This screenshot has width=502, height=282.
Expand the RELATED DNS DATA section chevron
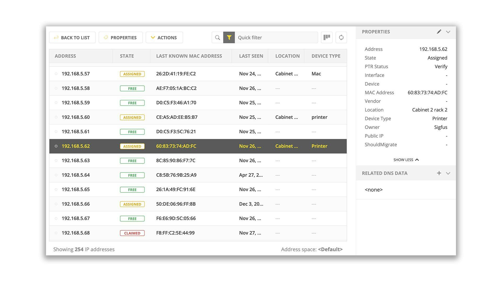point(448,173)
